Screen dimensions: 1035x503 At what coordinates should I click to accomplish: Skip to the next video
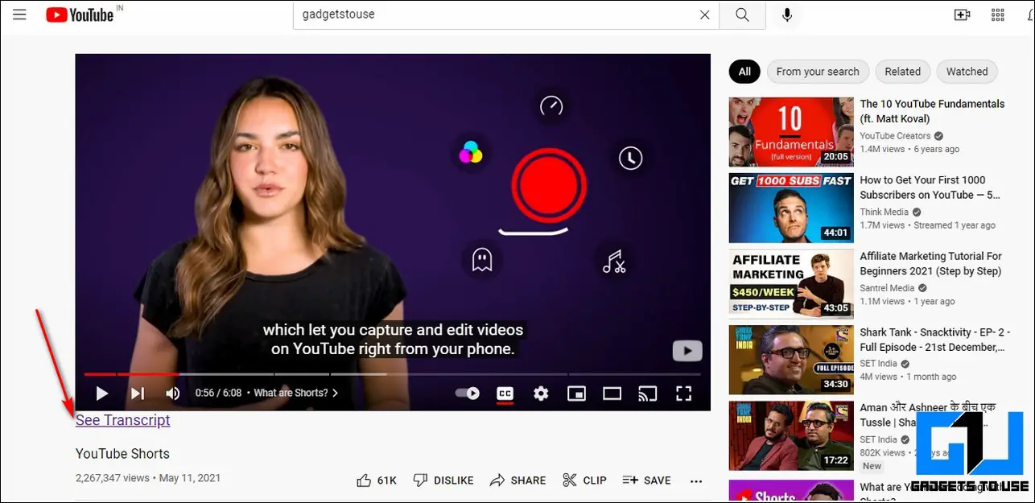tap(138, 394)
